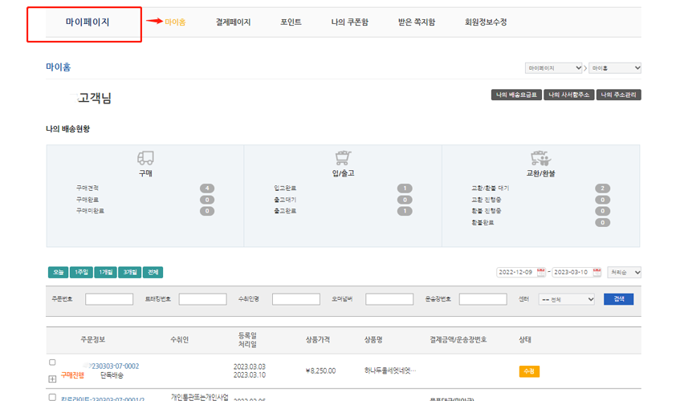Click the 구매견적 count badge showing 4
The width and height of the screenshot is (676, 401).
pos(207,188)
